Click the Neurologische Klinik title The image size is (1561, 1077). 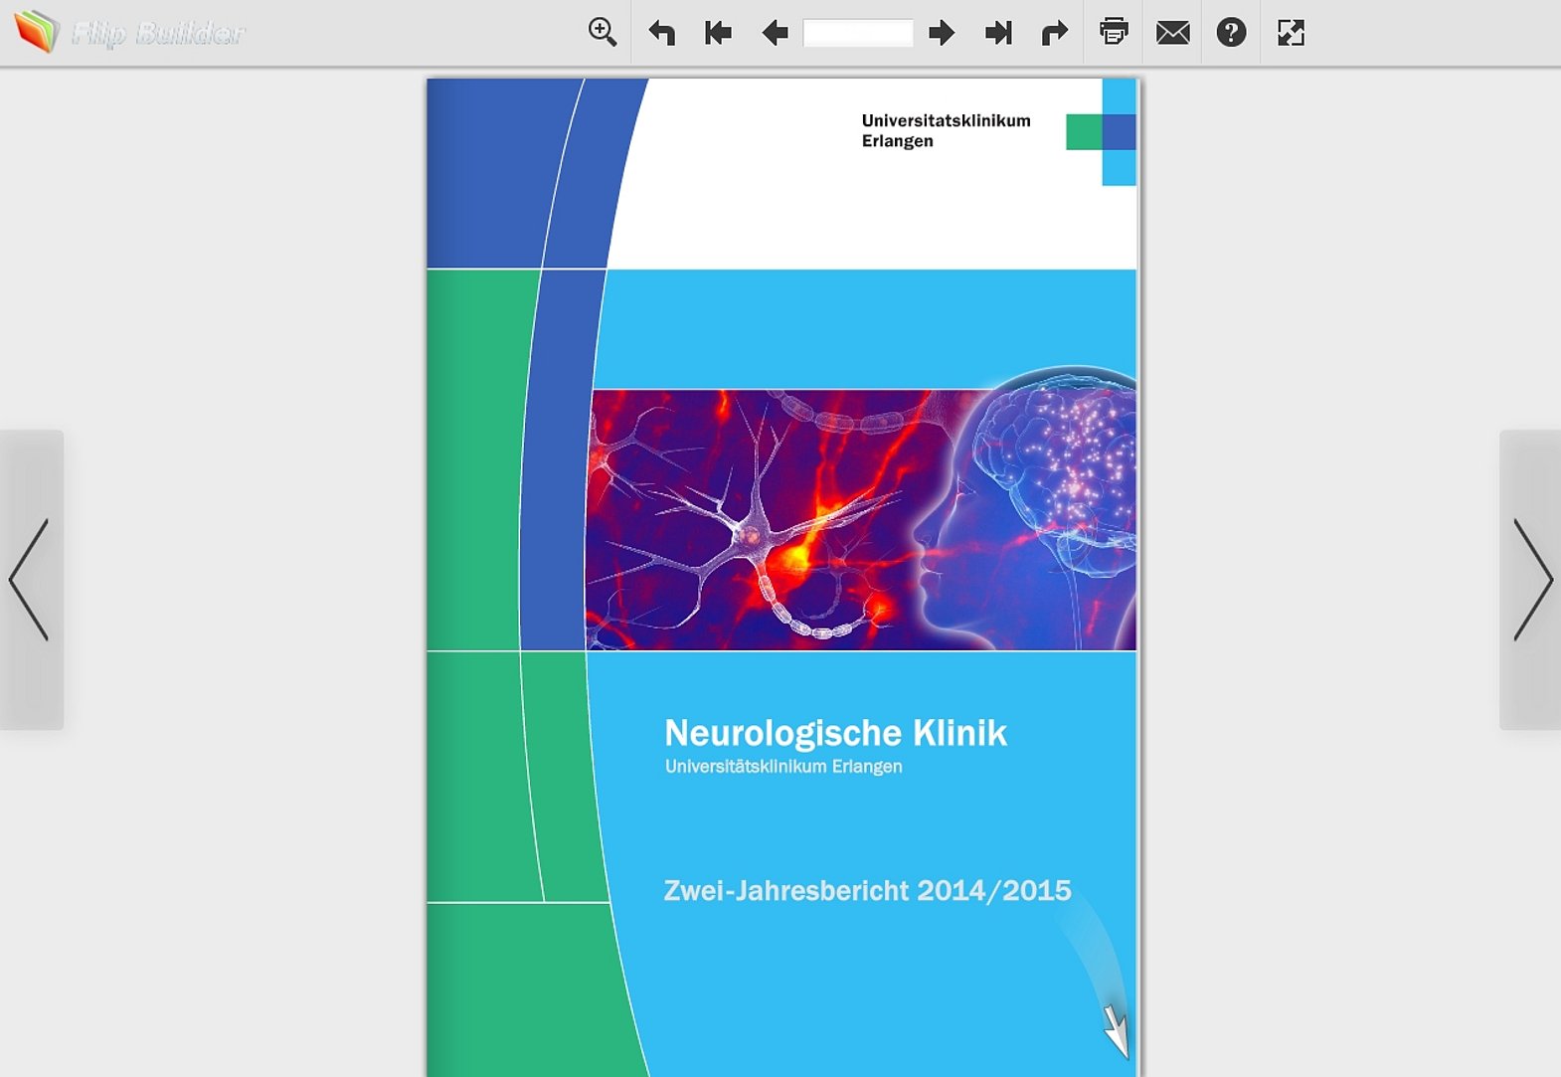(x=835, y=733)
